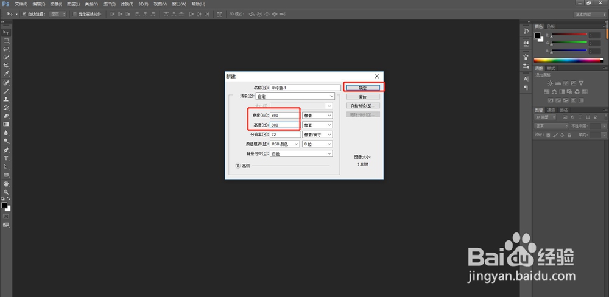Click the 宽度 width input field

click(285, 115)
